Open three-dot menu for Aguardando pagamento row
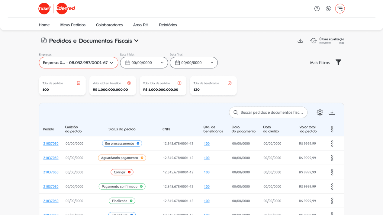Viewport: 383px width, 215px height. [x=332, y=158]
